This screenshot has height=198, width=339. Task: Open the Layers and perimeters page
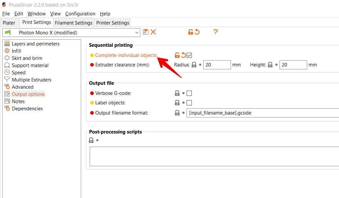[x=36, y=44]
